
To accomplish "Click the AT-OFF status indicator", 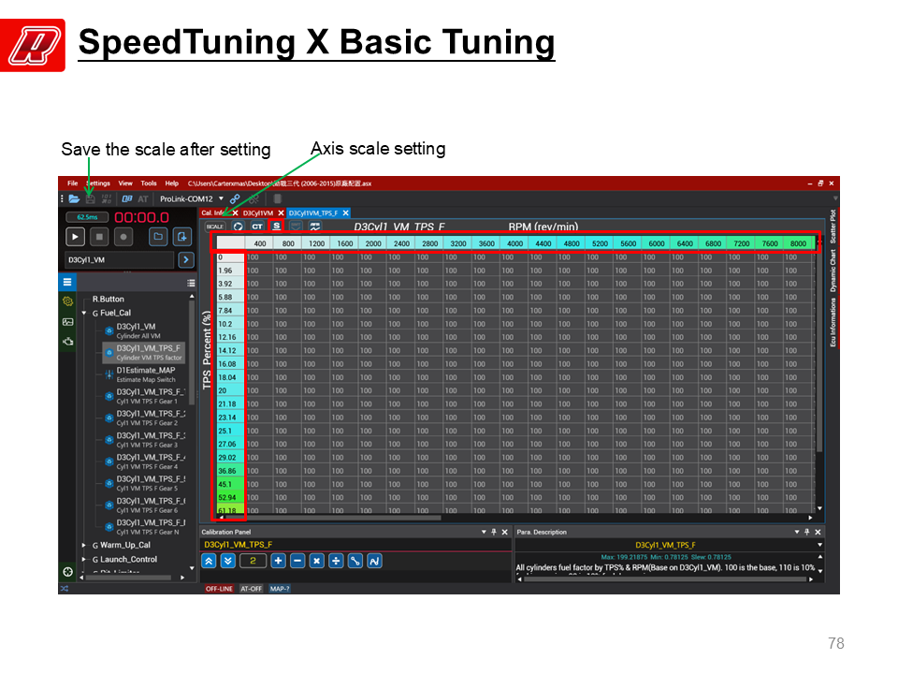I will click(251, 589).
